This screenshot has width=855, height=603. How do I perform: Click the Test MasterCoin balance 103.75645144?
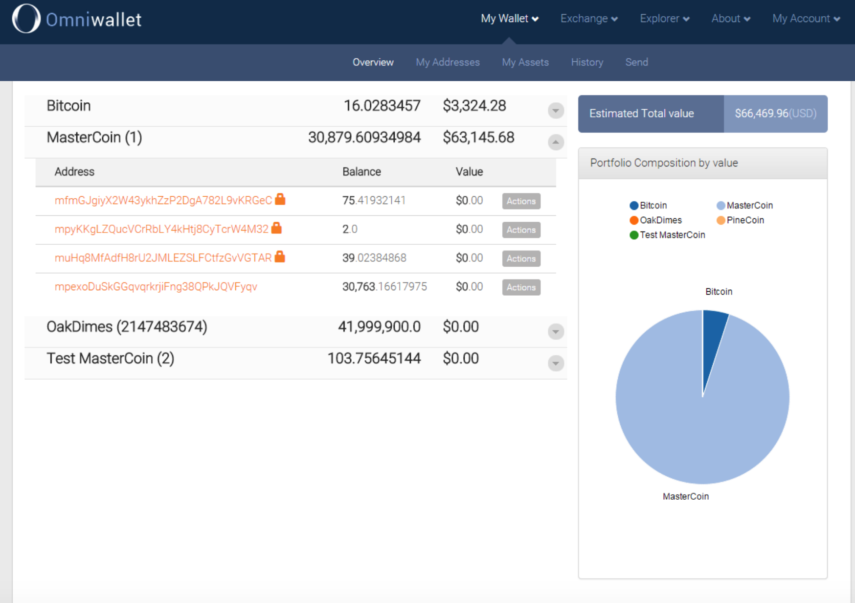374,359
